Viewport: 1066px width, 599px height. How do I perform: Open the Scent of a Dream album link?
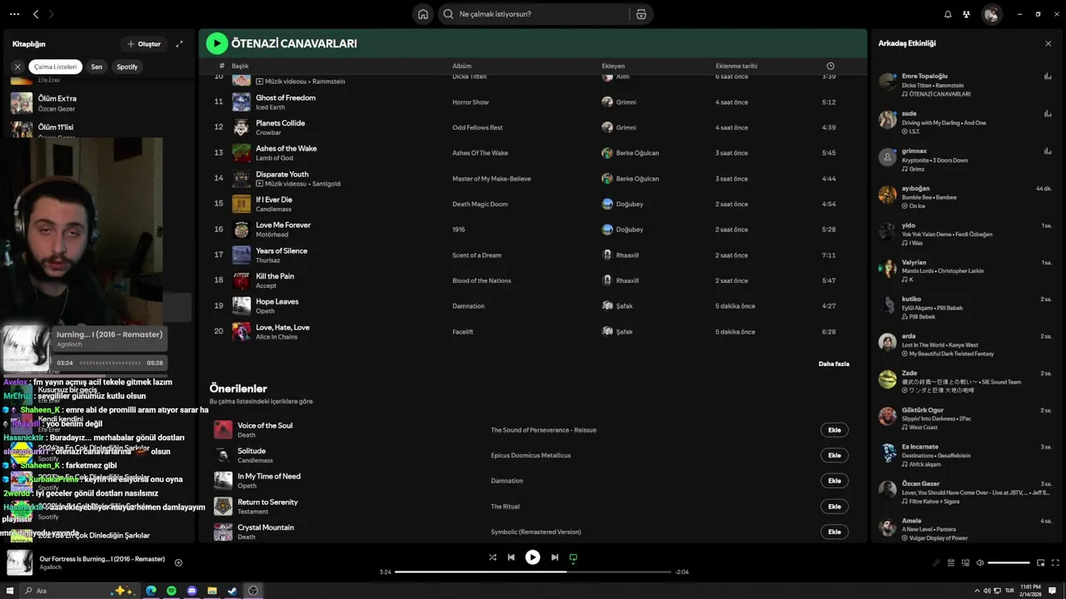click(x=476, y=255)
